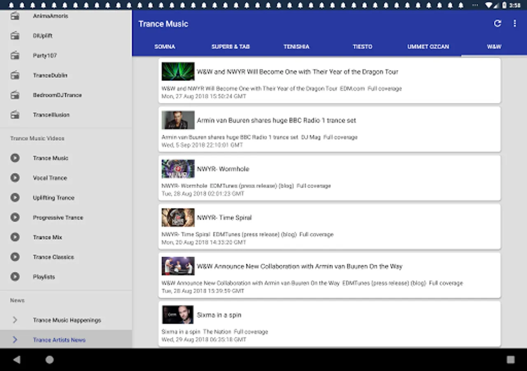Tap the Android back navigation button
Image resolution: width=527 pixels, height=371 pixels.
pos(16,359)
